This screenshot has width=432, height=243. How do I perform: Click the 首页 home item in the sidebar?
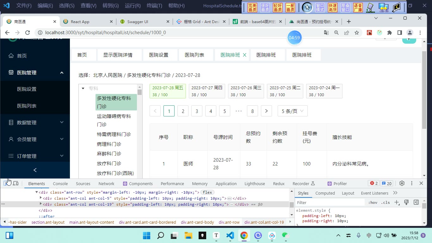tap(35, 56)
